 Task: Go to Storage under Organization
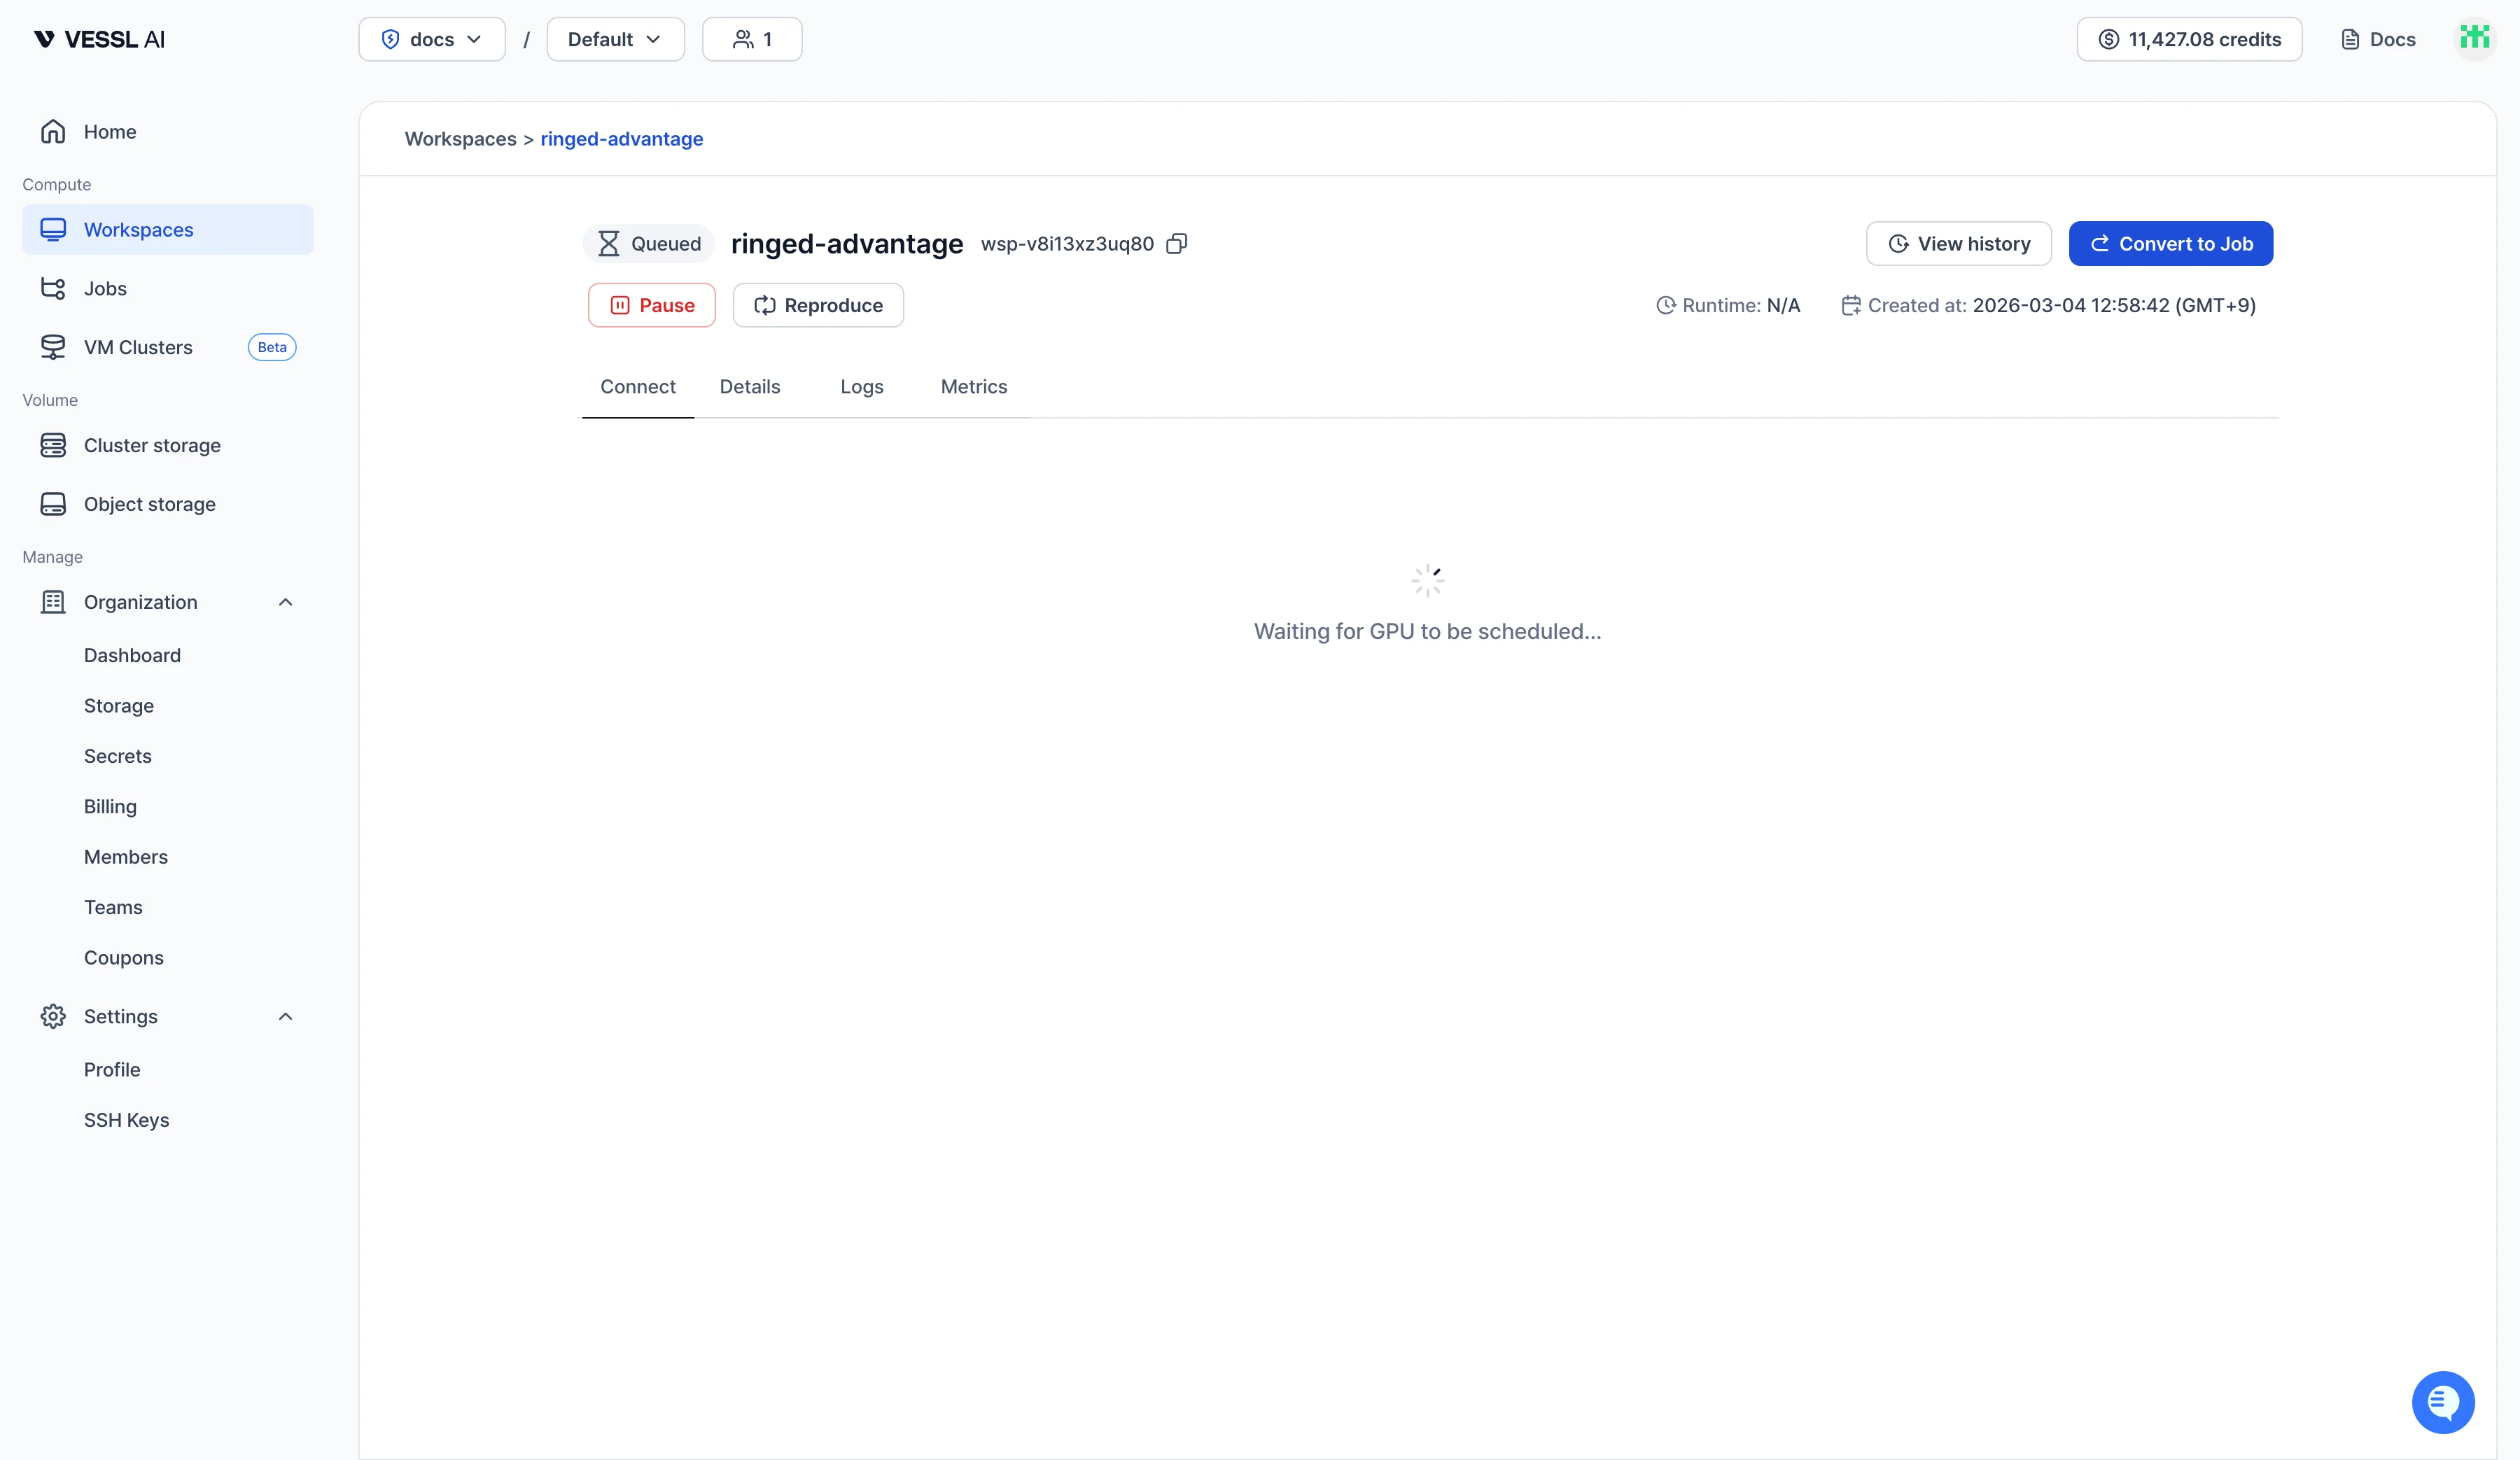click(x=119, y=706)
